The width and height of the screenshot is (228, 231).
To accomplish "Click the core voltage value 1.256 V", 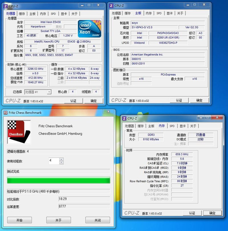I will 68,36.
